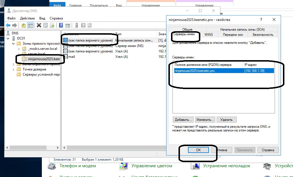Viewport: 293px width, 177px height.
Task: Click the blue Back arrow in DNS Manager toolbar
Action: point(8,25)
